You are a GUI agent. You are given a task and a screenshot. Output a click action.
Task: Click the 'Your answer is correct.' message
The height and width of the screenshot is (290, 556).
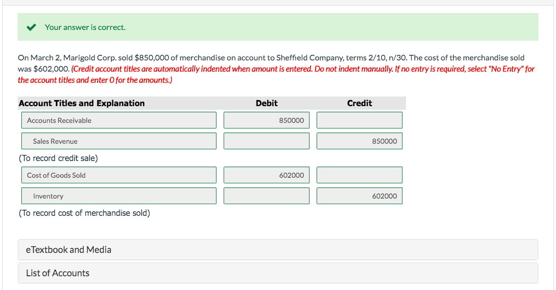85,27
